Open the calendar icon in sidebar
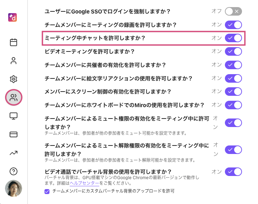 [x=14, y=43]
